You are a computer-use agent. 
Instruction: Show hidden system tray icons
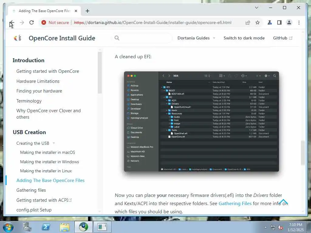click(265, 228)
